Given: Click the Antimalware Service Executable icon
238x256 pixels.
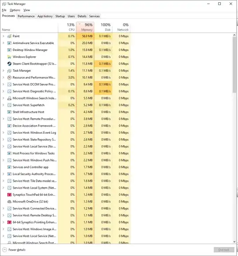Looking at the screenshot, I should (x=9, y=43).
